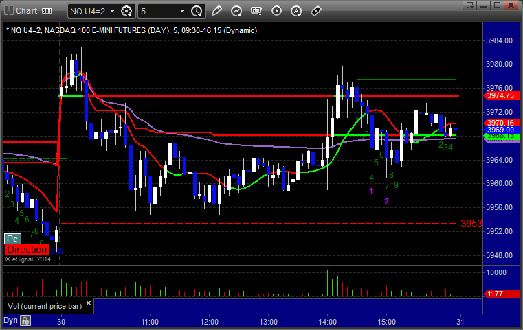The height and width of the screenshot is (330, 523).
Task: Click the 11:00 time axis label
Action: (x=150, y=322)
